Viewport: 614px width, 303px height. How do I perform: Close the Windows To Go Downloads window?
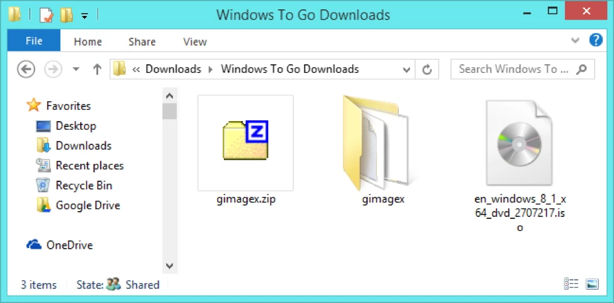(586, 11)
